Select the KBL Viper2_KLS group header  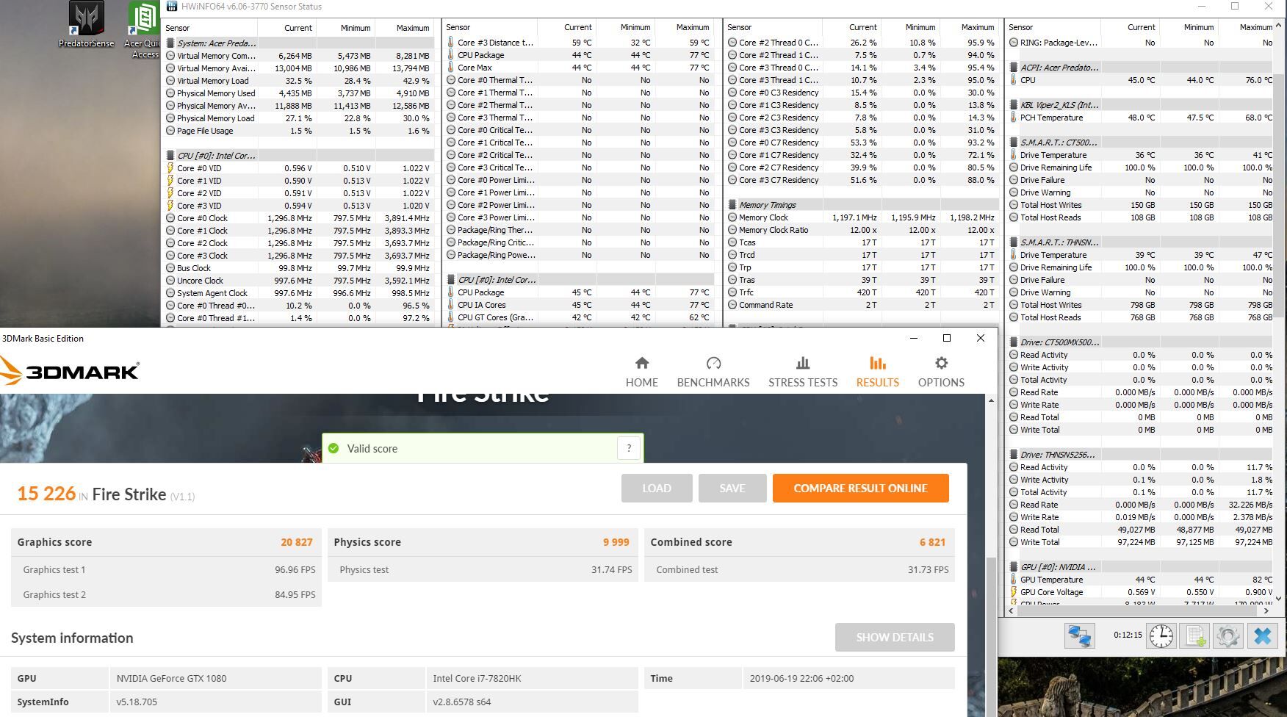pos(1141,105)
